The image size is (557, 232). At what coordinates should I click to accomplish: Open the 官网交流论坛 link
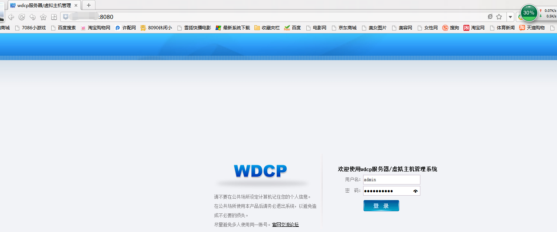[x=284, y=225]
